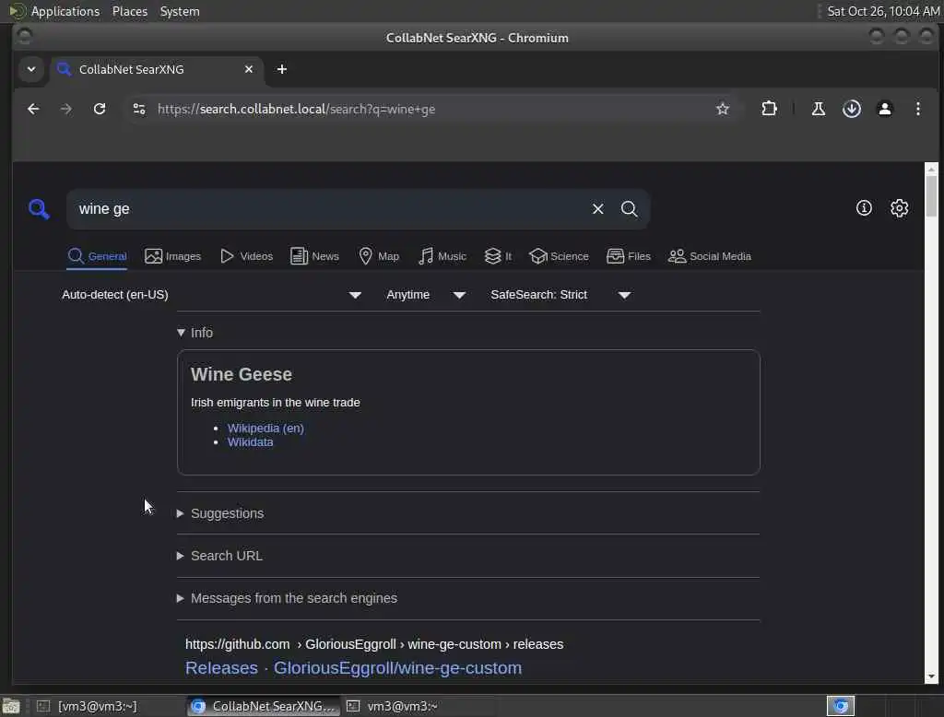Open Chromium three-dot menu
Screen dimensions: 944x717
[x=917, y=109]
